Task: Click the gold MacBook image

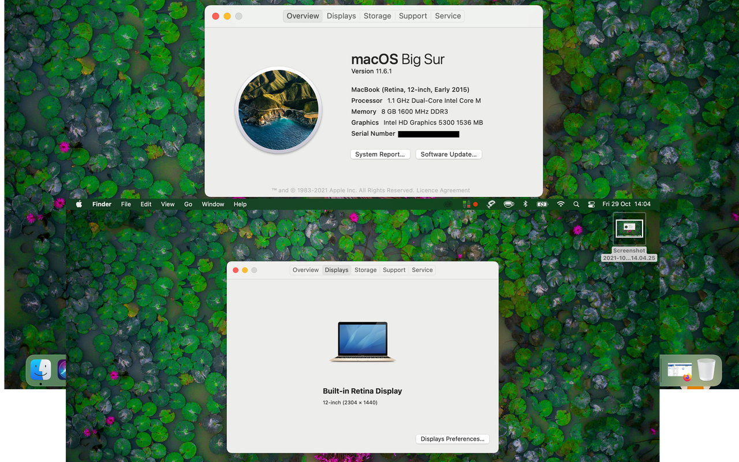Action: (x=363, y=342)
